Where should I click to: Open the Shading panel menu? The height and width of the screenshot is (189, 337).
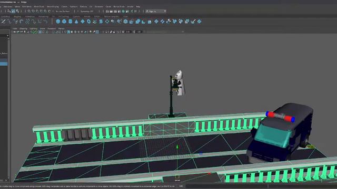[x=23, y=28]
